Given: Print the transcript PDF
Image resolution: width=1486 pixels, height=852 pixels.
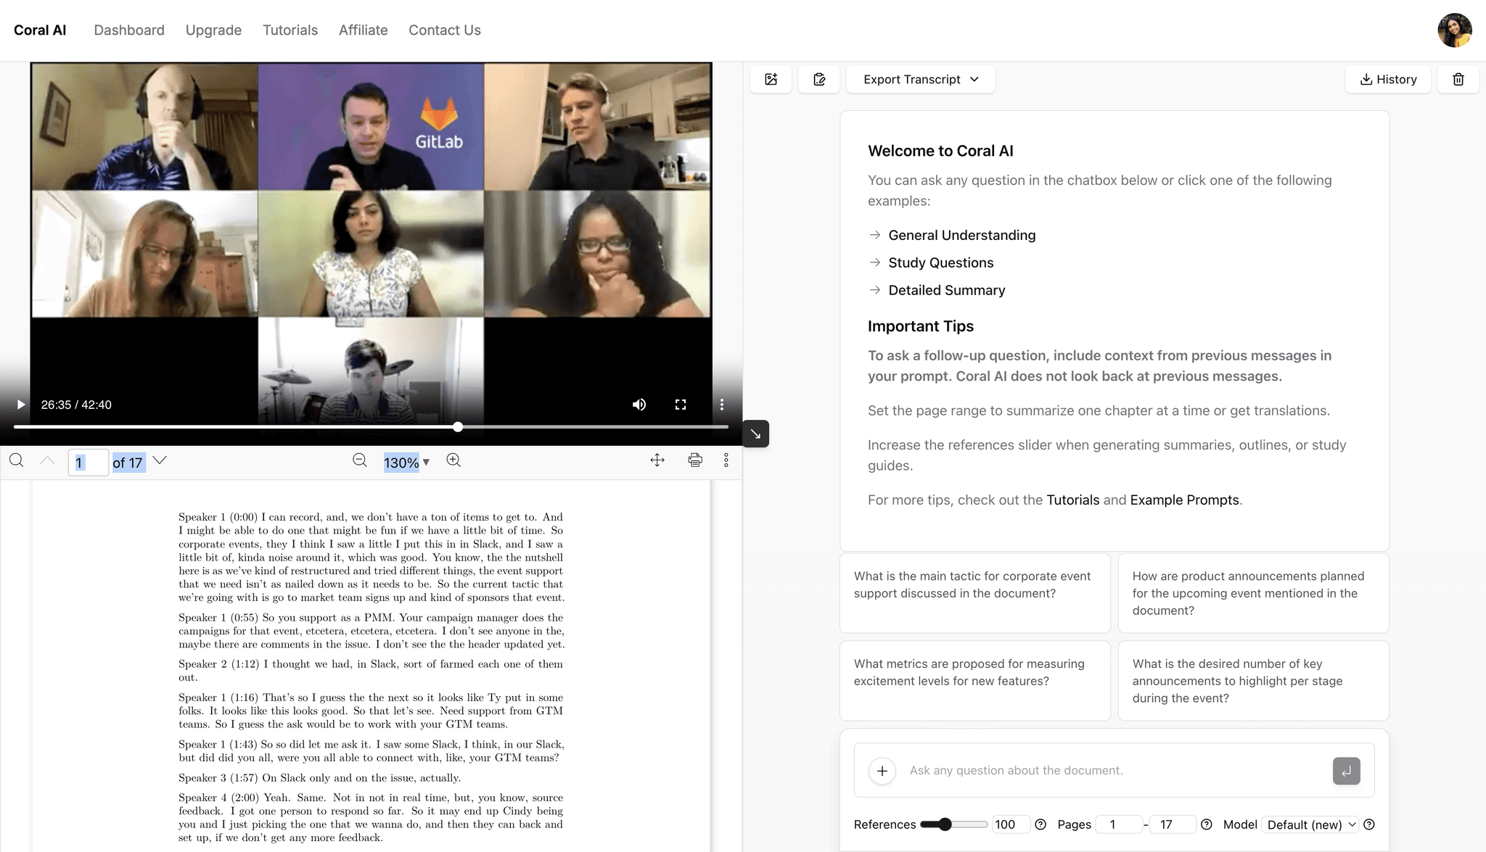Looking at the screenshot, I should (x=694, y=460).
